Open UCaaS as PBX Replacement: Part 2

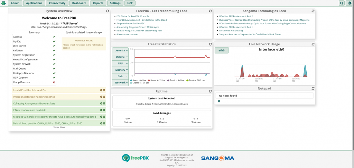coord(236,16)
